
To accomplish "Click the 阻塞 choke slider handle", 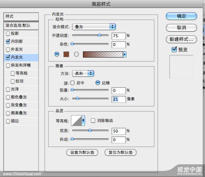I will [x=72, y=90].
